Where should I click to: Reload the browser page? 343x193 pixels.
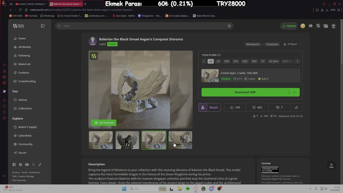point(20,10)
